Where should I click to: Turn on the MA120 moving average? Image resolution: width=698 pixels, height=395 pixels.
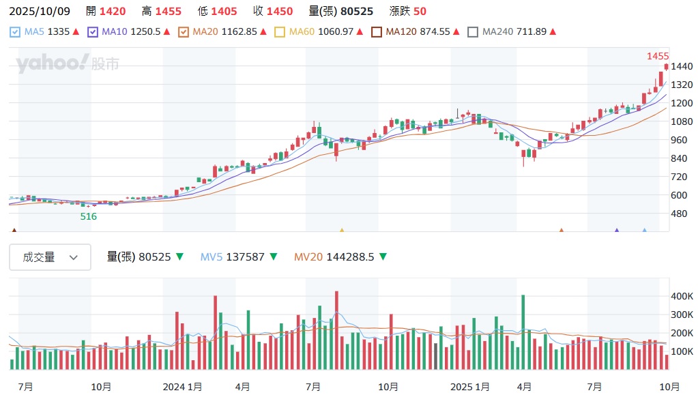[x=376, y=32]
